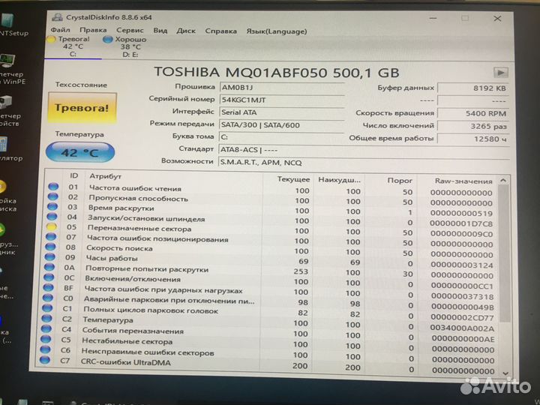Click the 42 °C temperature indicator
Image resolution: width=540 pixels, height=405 pixels.
pyautogui.click(x=80, y=151)
